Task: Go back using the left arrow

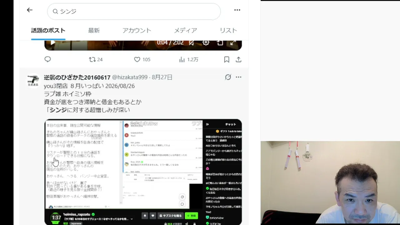Action: pyautogui.click(x=30, y=10)
